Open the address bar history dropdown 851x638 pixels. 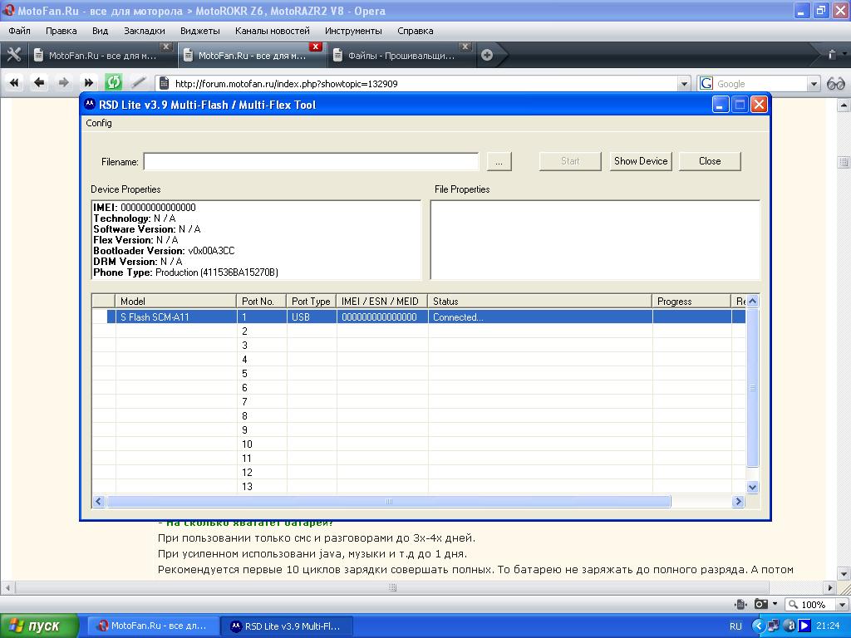(x=684, y=84)
